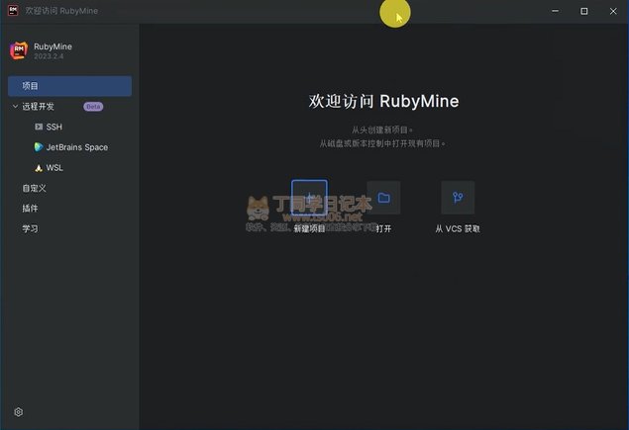
Task: Click the 打开 text label
Action: pos(383,228)
